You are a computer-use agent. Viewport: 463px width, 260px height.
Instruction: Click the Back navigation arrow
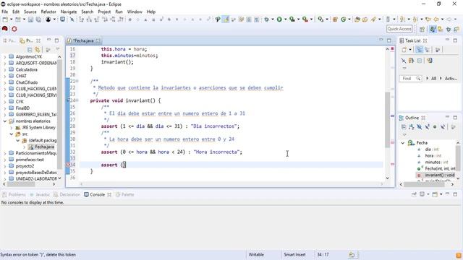(436, 19)
